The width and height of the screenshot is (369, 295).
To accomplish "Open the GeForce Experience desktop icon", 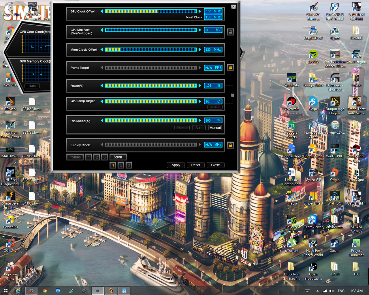I will point(292,224).
